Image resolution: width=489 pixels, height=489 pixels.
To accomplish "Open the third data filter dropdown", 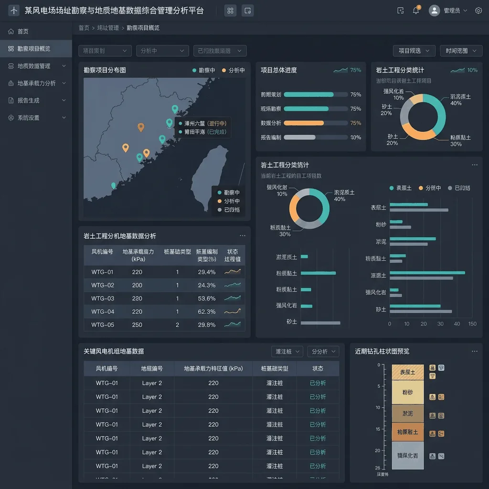I will point(220,51).
